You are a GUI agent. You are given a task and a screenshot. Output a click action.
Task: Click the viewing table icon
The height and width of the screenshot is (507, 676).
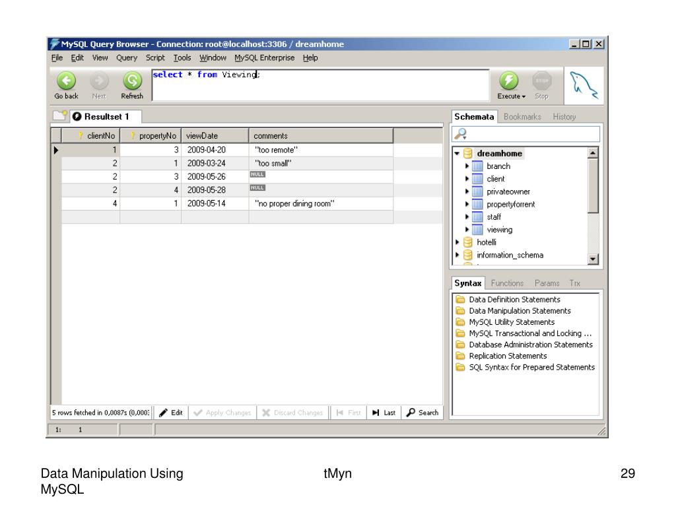click(x=477, y=230)
